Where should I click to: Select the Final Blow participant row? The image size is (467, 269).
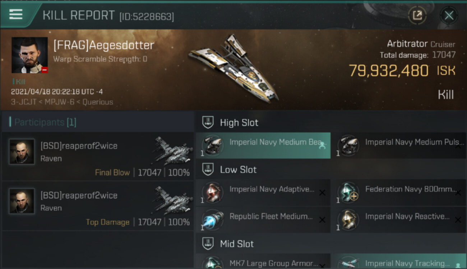(98, 156)
